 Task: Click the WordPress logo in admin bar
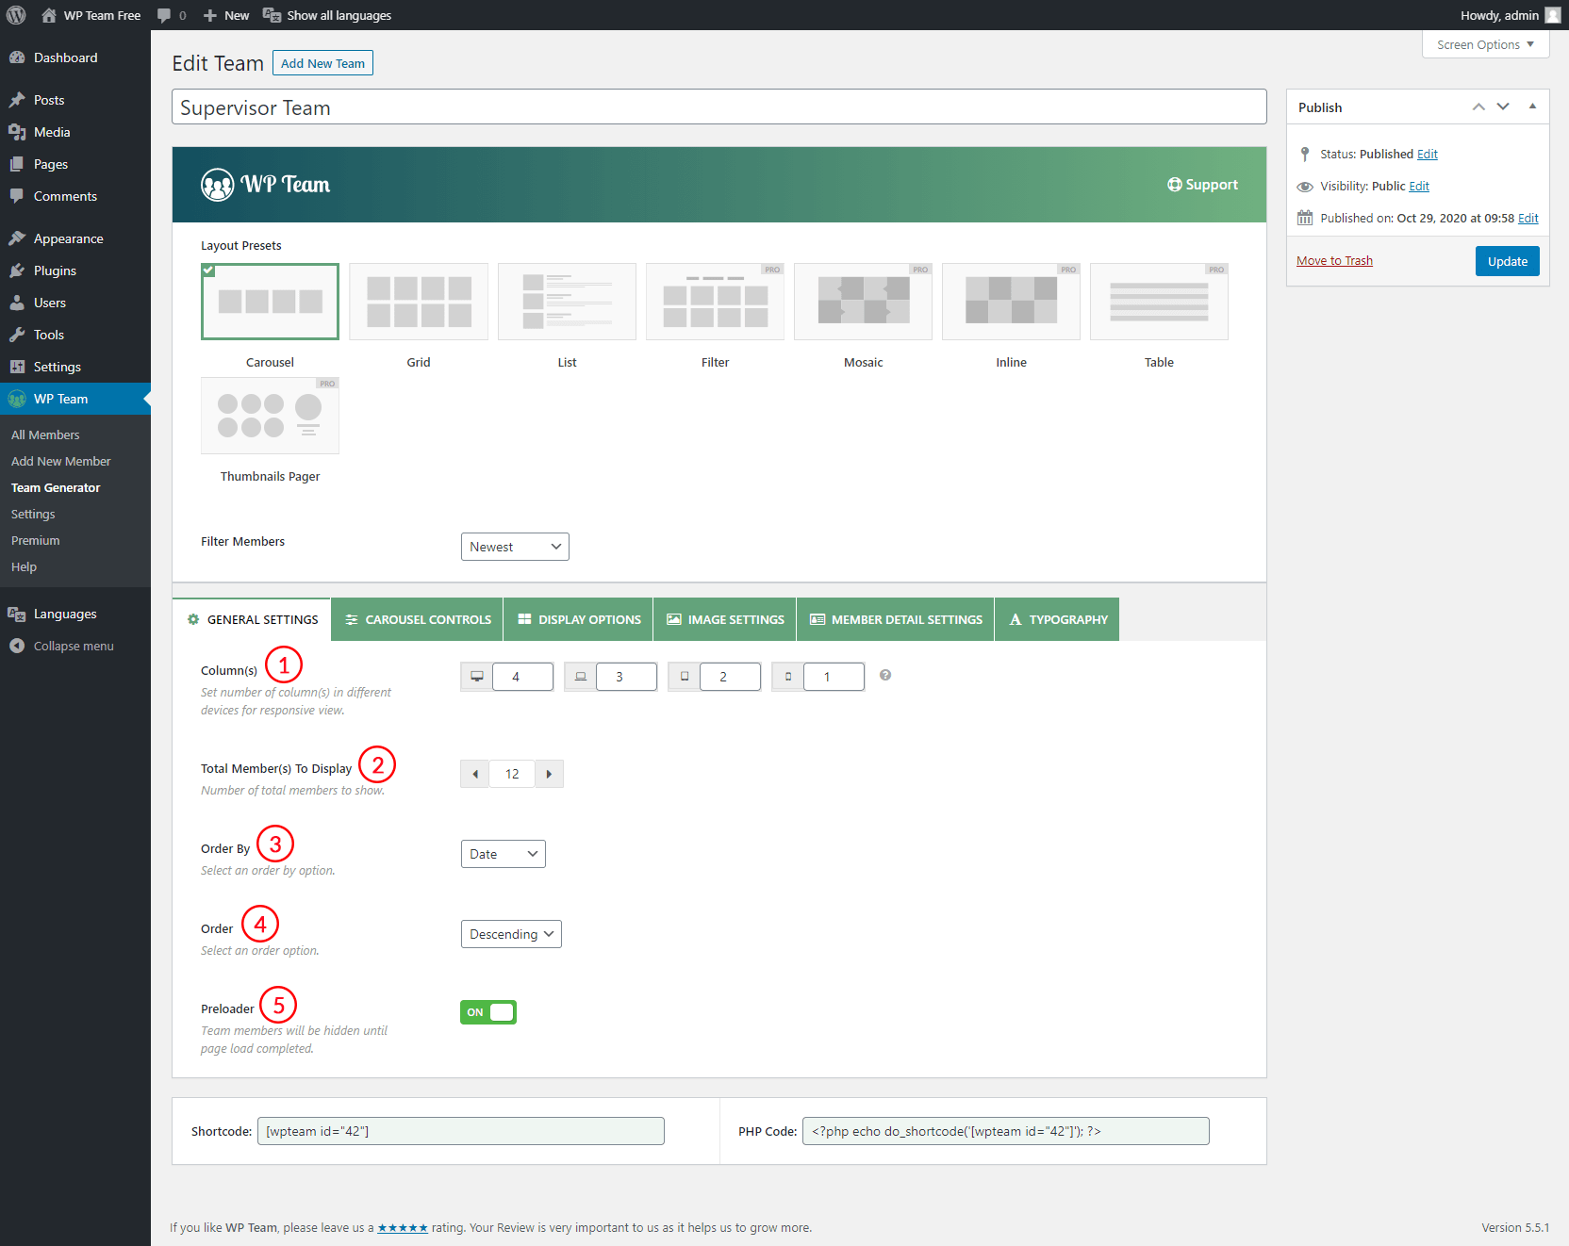pyautogui.click(x=16, y=15)
